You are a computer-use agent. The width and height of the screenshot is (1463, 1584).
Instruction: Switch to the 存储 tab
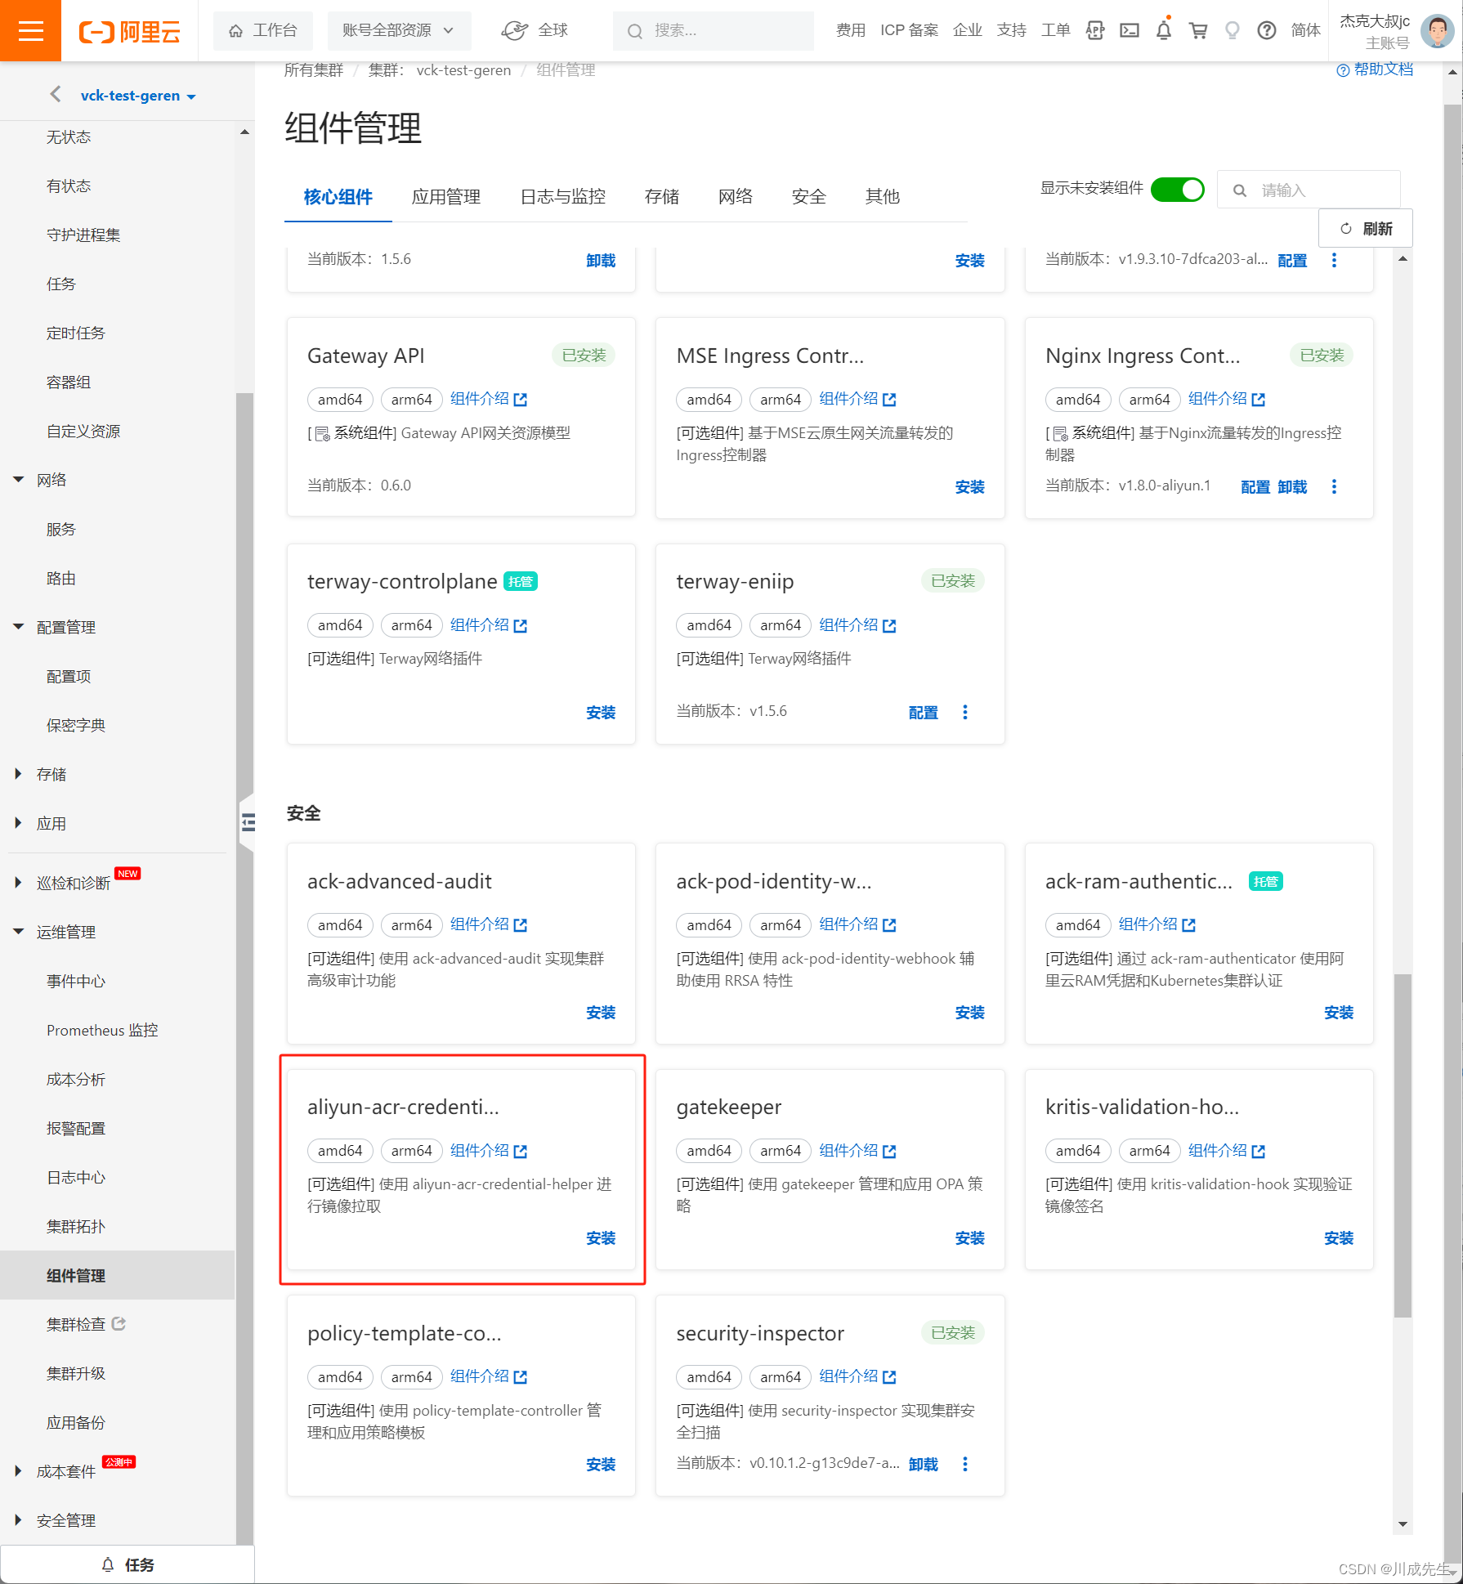coord(661,197)
